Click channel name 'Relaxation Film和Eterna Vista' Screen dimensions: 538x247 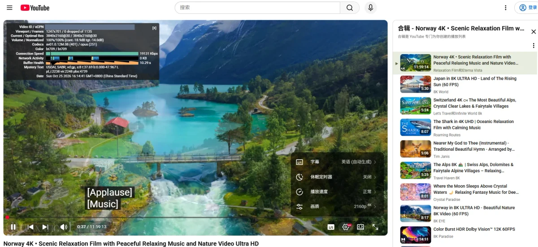tap(458, 70)
